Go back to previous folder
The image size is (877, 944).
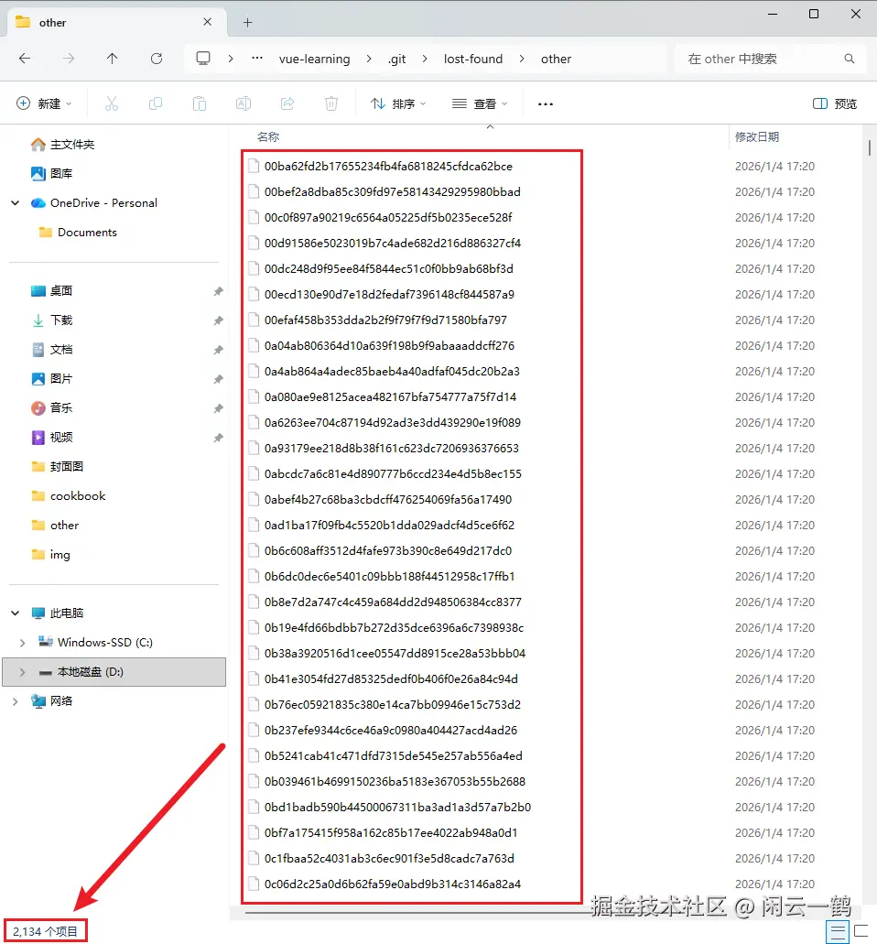[x=25, y=59]
